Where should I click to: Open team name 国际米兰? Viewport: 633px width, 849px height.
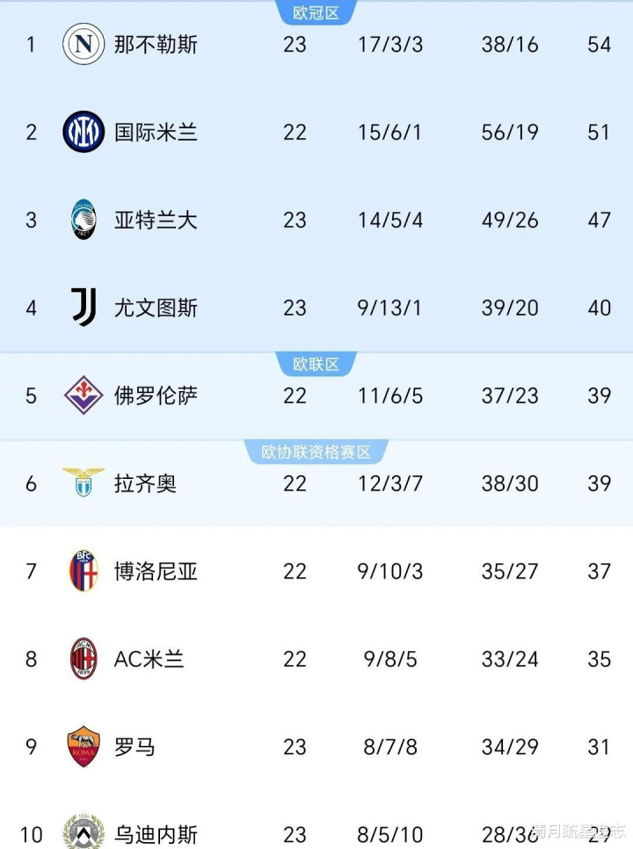pos(156,132)
